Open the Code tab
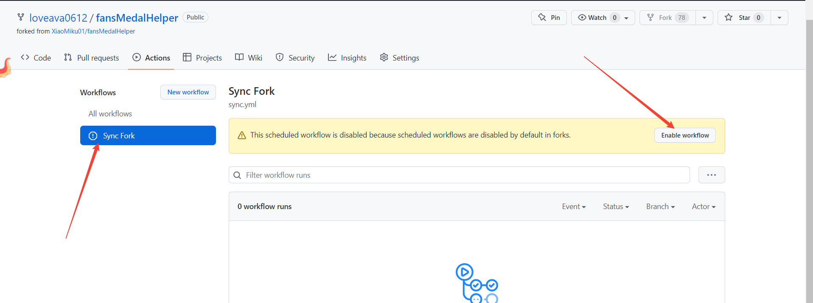This screenshot has width=813, height=303. pyautogui.click(x=36, y=58)
